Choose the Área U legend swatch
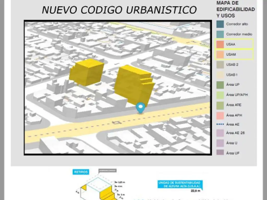This screenshot has height=200, width=267. (220, 143)
